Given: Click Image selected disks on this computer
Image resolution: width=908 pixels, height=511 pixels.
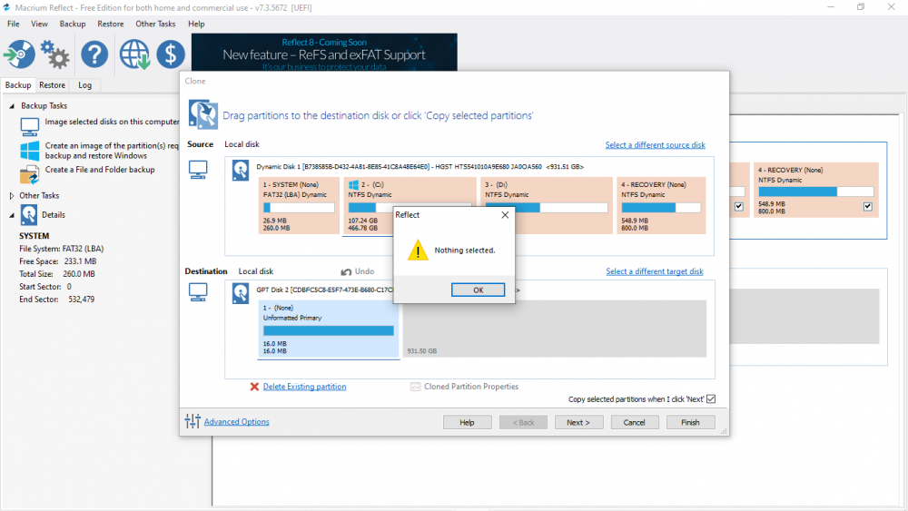Looking at the screenshot, I should (x=112, y=122).
